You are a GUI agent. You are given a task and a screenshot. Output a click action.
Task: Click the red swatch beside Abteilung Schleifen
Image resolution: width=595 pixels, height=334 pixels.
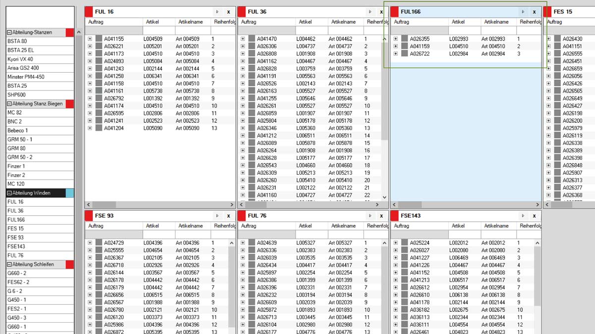(x=69, y=264)
